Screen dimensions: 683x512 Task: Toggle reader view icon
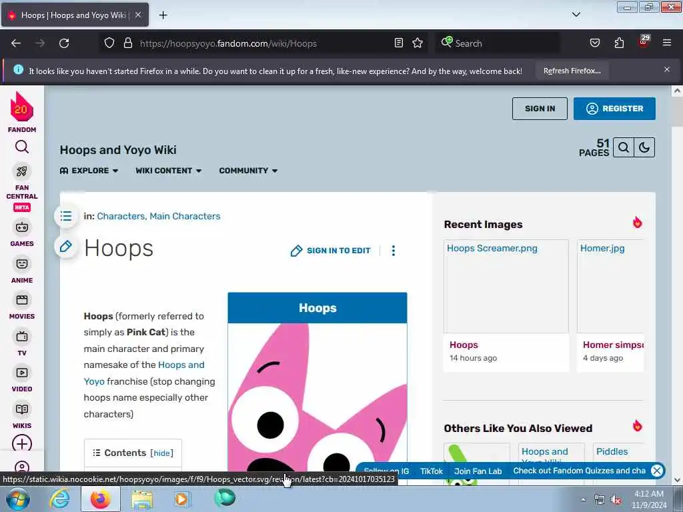(399, 43)
